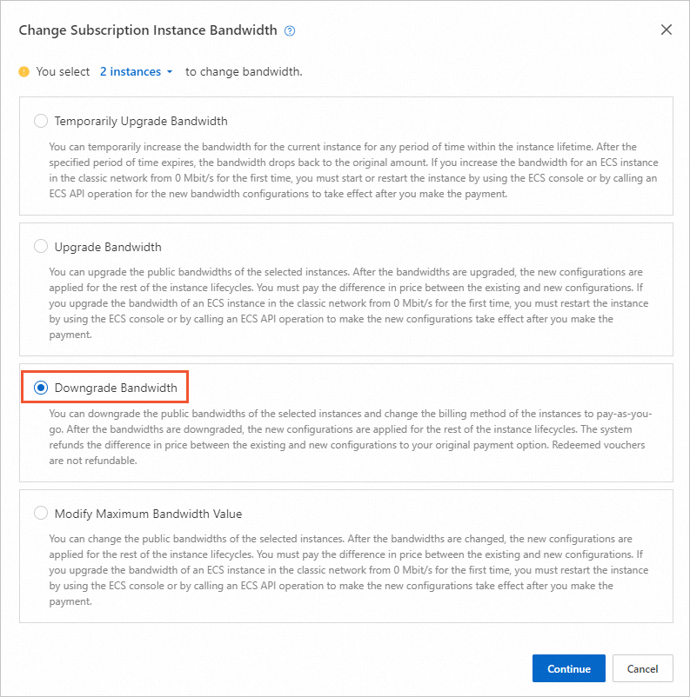Pick Modify Maximum Bandwidth Value option

coord(41,514)
